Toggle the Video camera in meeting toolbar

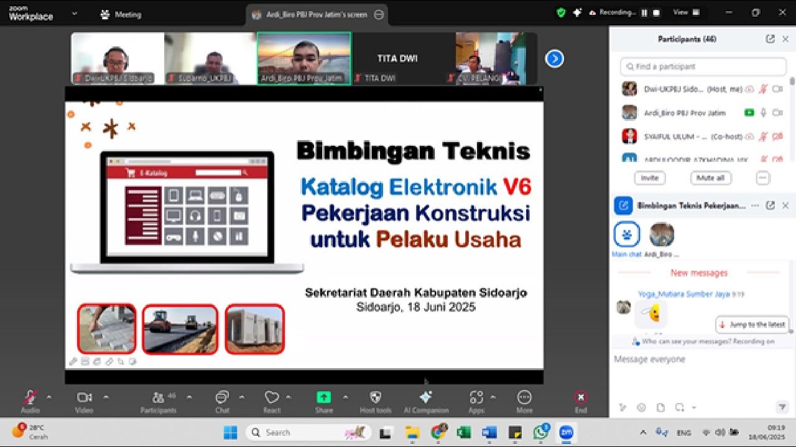tap(84, 397)
